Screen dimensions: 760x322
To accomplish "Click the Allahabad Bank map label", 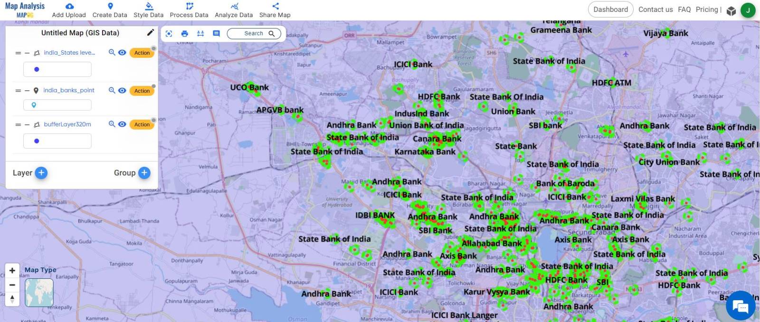I will [x=492, y=243].
